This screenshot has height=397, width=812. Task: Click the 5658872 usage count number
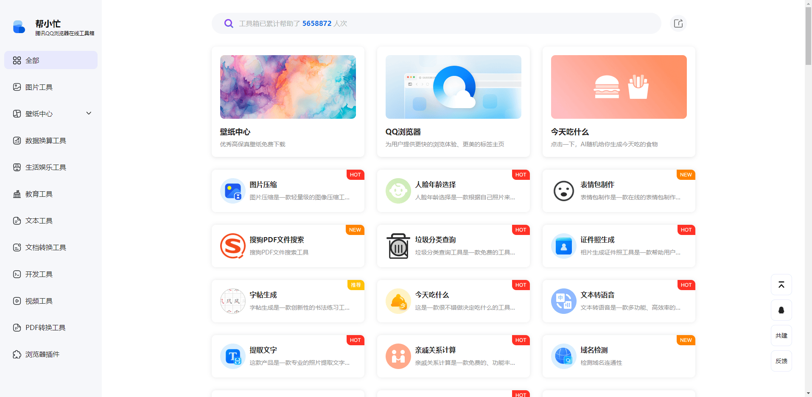click(317, 23)
